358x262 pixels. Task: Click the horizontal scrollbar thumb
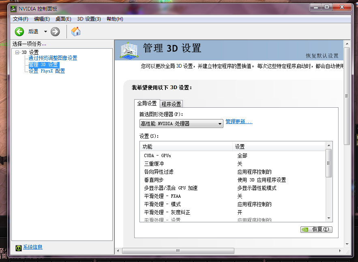point(178,251)
